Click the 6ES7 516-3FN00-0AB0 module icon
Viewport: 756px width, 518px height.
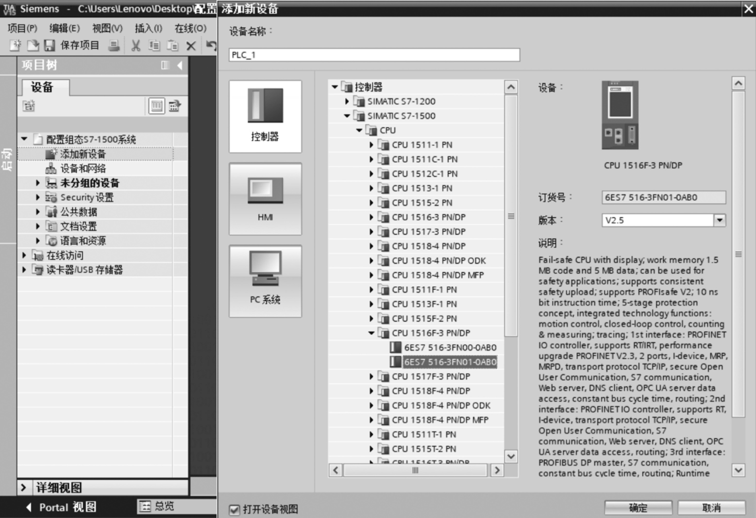[x=396, y=347]
